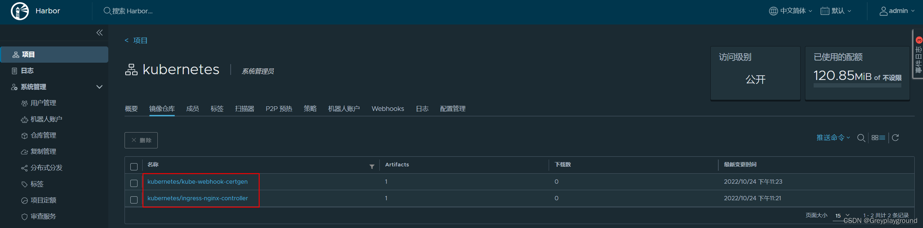Click the 公开 access level value
Viewport: 923px width, 228px height.
point(756,79)
